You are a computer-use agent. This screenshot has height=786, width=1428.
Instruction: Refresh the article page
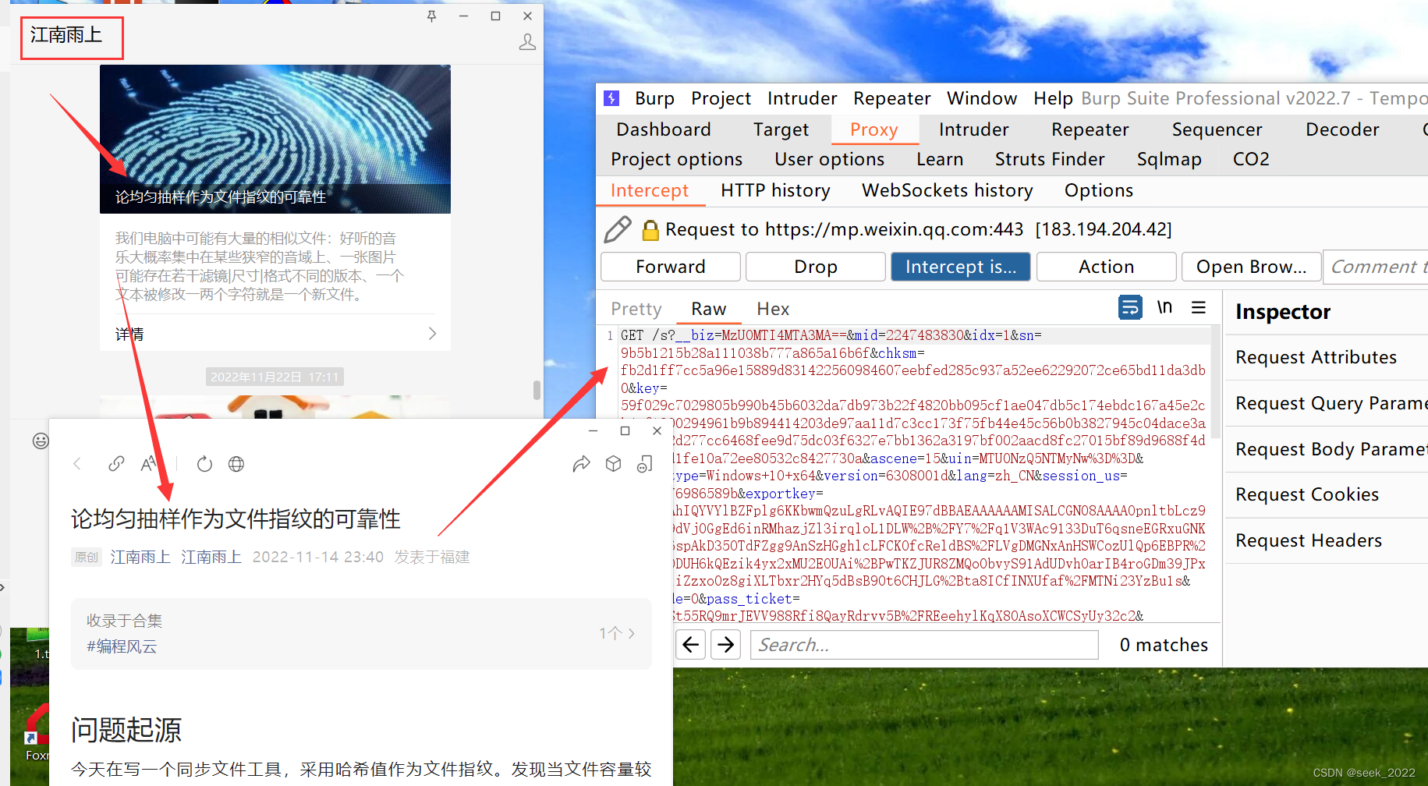(x=204, y=464)
